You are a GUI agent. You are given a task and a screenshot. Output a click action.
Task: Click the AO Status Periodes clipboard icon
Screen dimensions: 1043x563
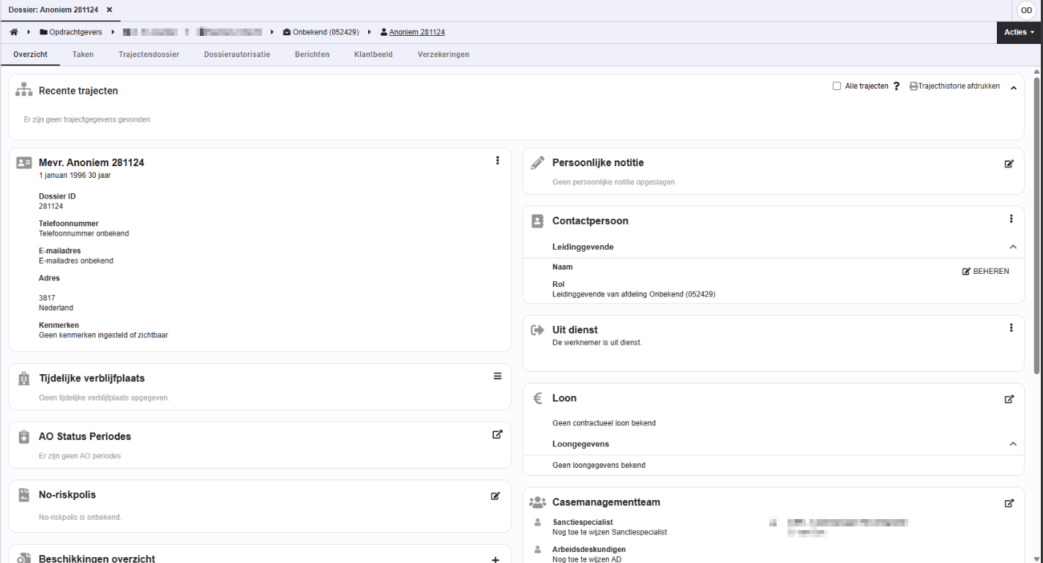click(24, 436)
